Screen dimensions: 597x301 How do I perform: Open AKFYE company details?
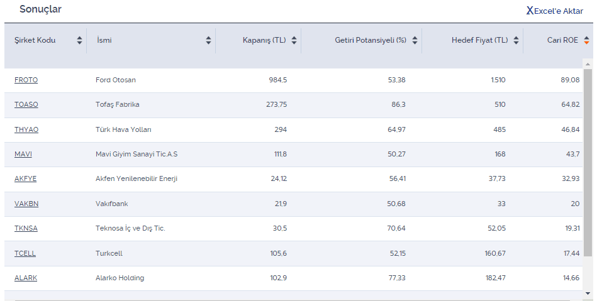(x=26, y=178)
